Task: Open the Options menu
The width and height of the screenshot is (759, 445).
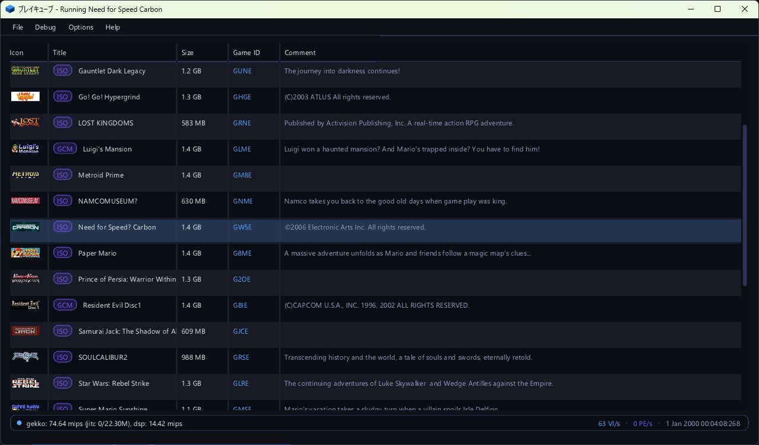Action: tap(81, 27)
